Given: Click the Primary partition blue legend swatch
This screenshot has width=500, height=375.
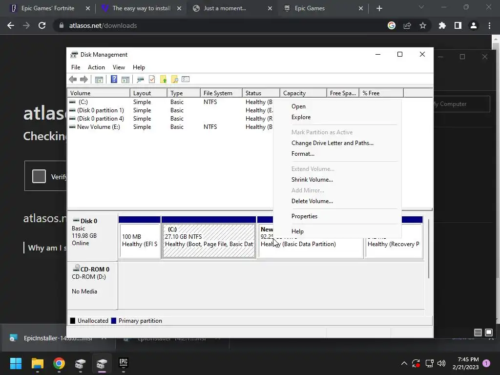Looking at the screenshot, I should [113, 321].
